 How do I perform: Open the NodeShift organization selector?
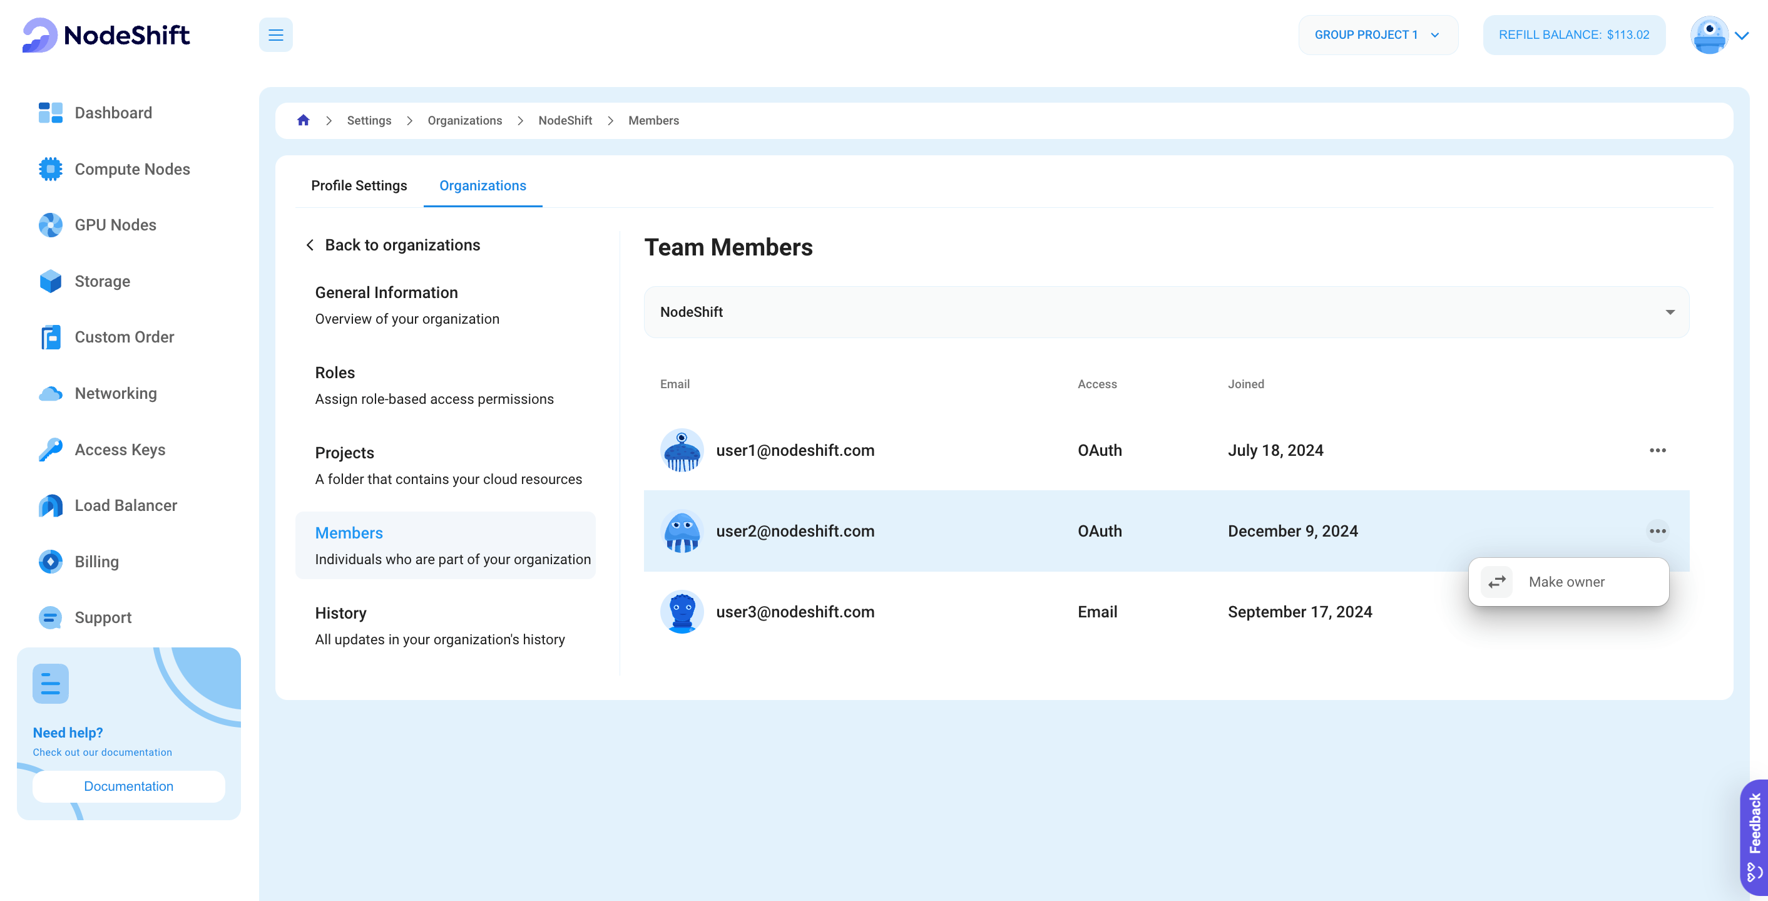point(1166,312)
